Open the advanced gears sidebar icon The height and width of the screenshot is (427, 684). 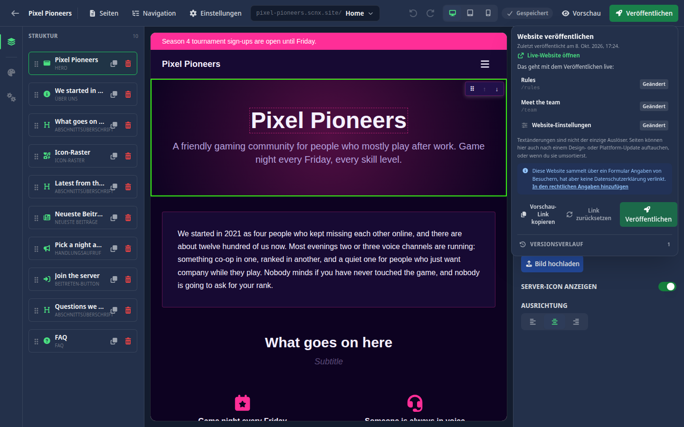click(x=11, y=97)
